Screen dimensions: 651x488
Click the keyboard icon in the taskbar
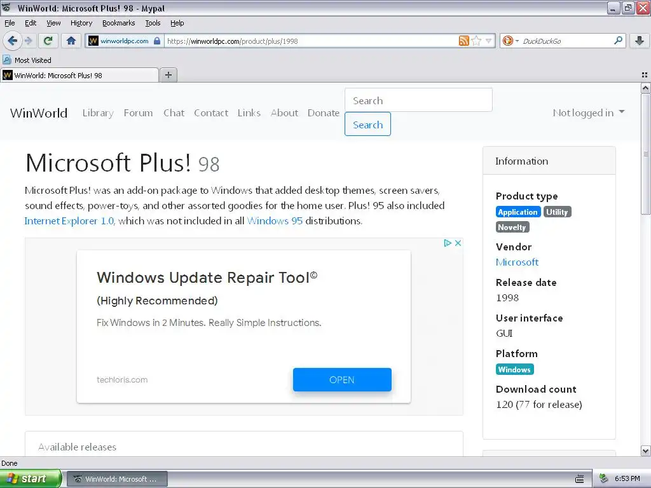point(580,479)
